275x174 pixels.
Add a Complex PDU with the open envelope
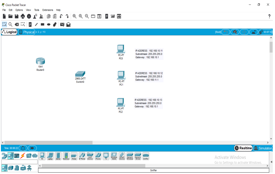(x=68, y=24)
